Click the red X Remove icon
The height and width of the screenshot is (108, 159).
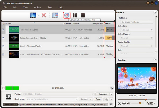[44, 15]
